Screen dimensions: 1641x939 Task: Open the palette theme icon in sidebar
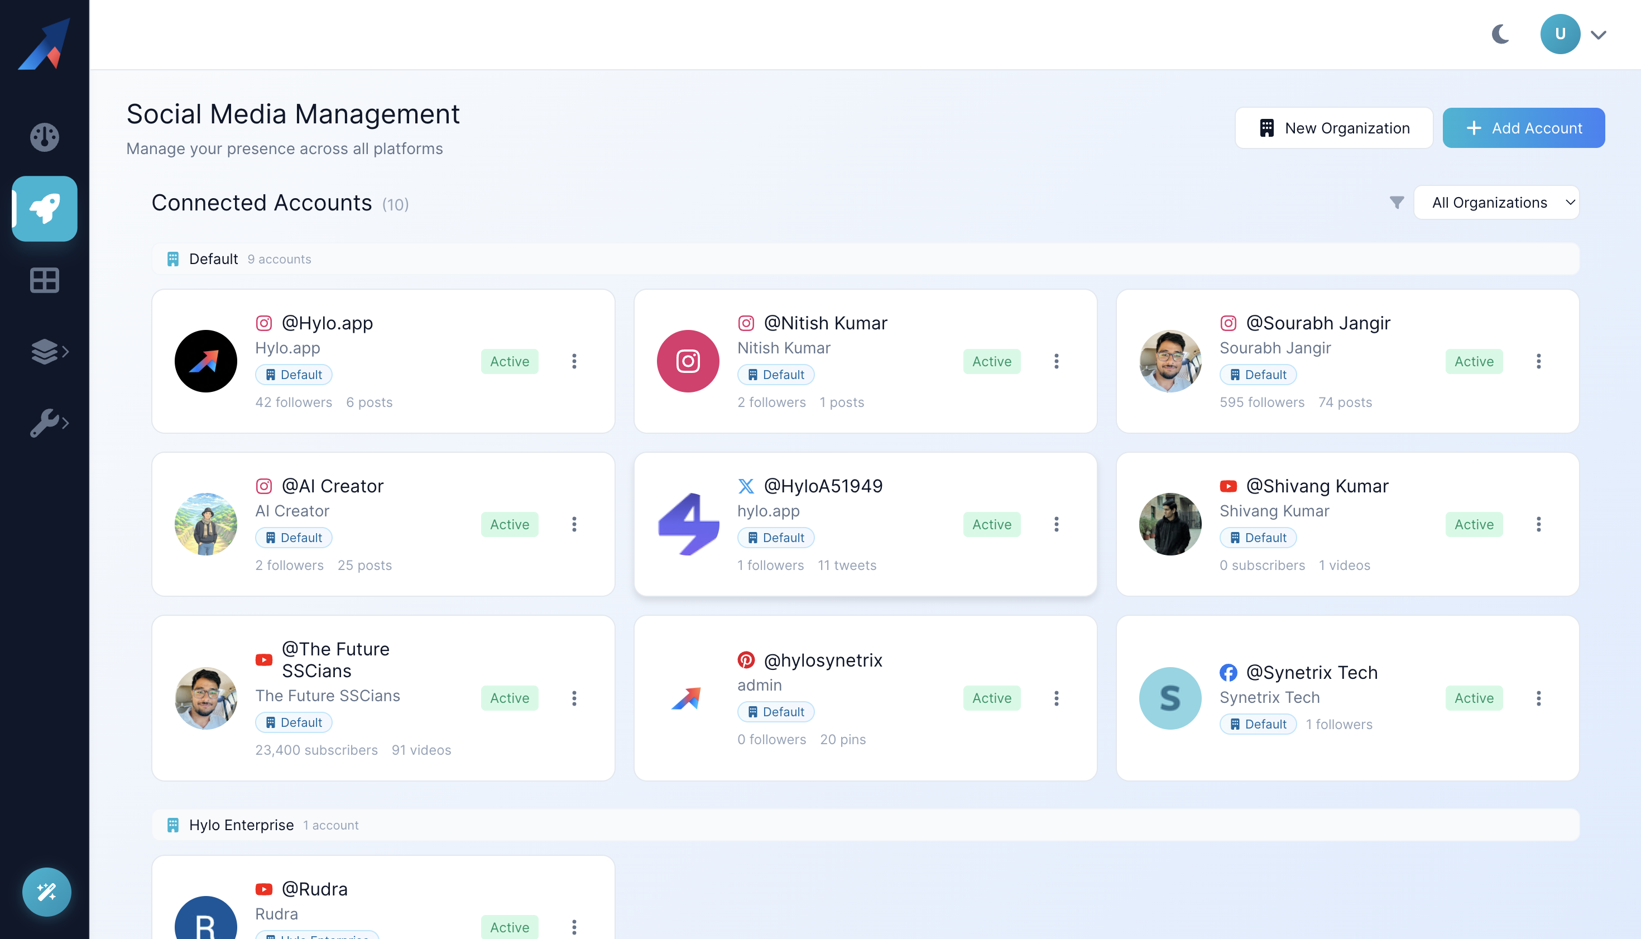(44, 137)
